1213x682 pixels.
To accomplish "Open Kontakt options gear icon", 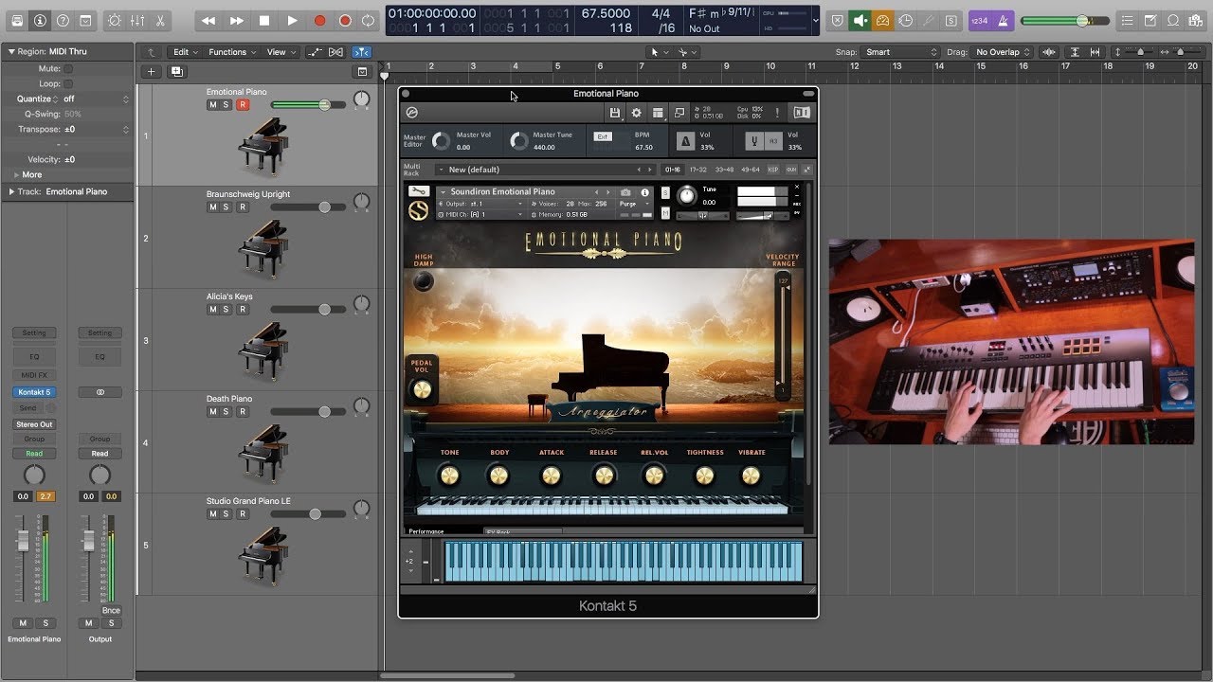I will 636,113.
